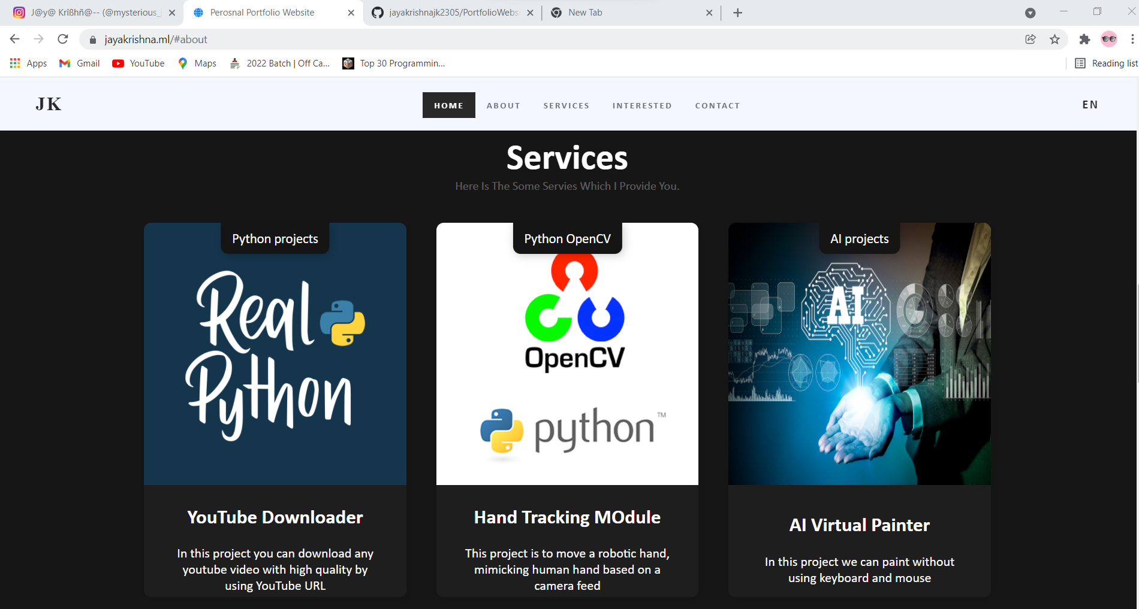This screenshot has height=609, width=1139.
Task: Open the INTERESTED nav link
Action: coord(642,105)
